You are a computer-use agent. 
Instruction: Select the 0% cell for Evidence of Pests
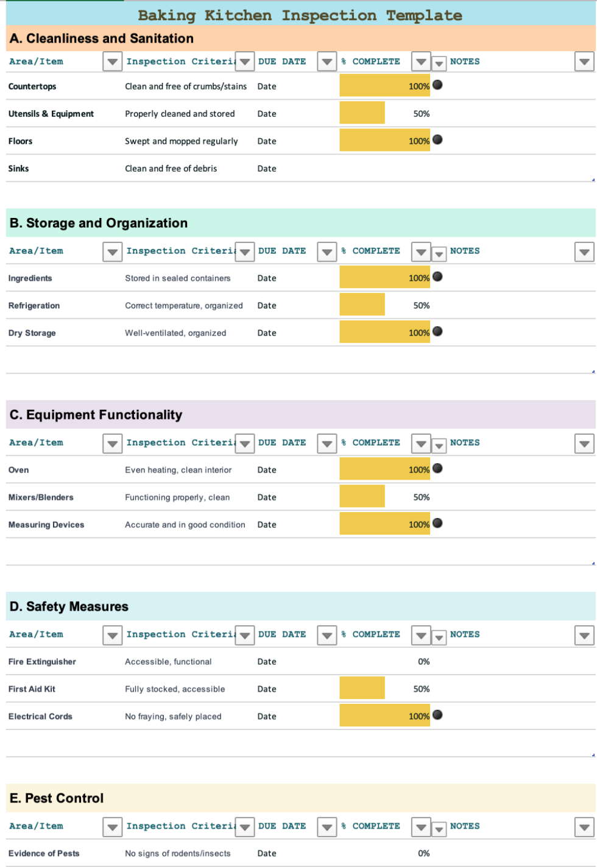[423, 854]
